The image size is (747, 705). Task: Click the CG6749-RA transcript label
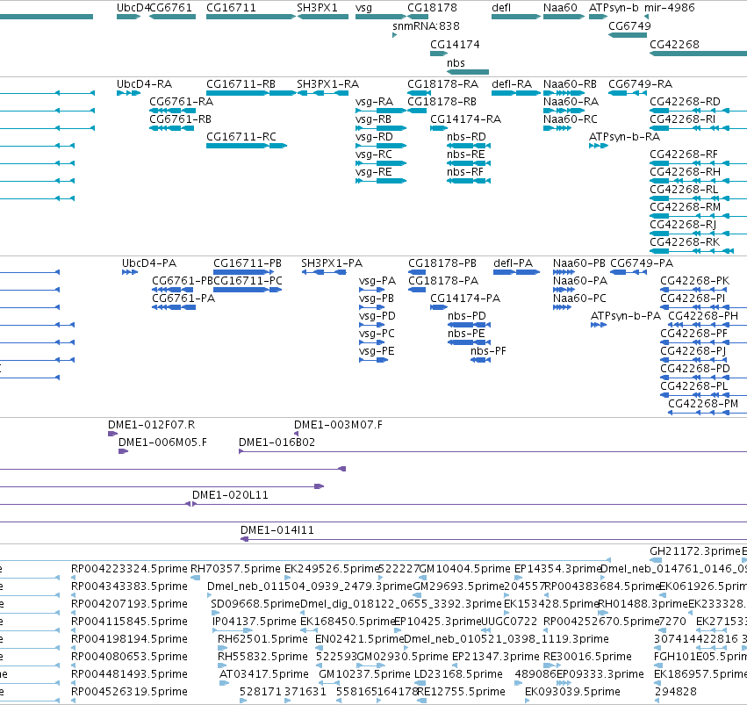pyautogui.click(x=640, y=84)
